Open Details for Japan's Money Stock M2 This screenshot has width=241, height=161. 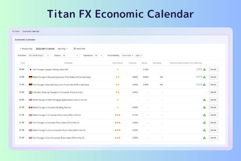tap(213, 69)
